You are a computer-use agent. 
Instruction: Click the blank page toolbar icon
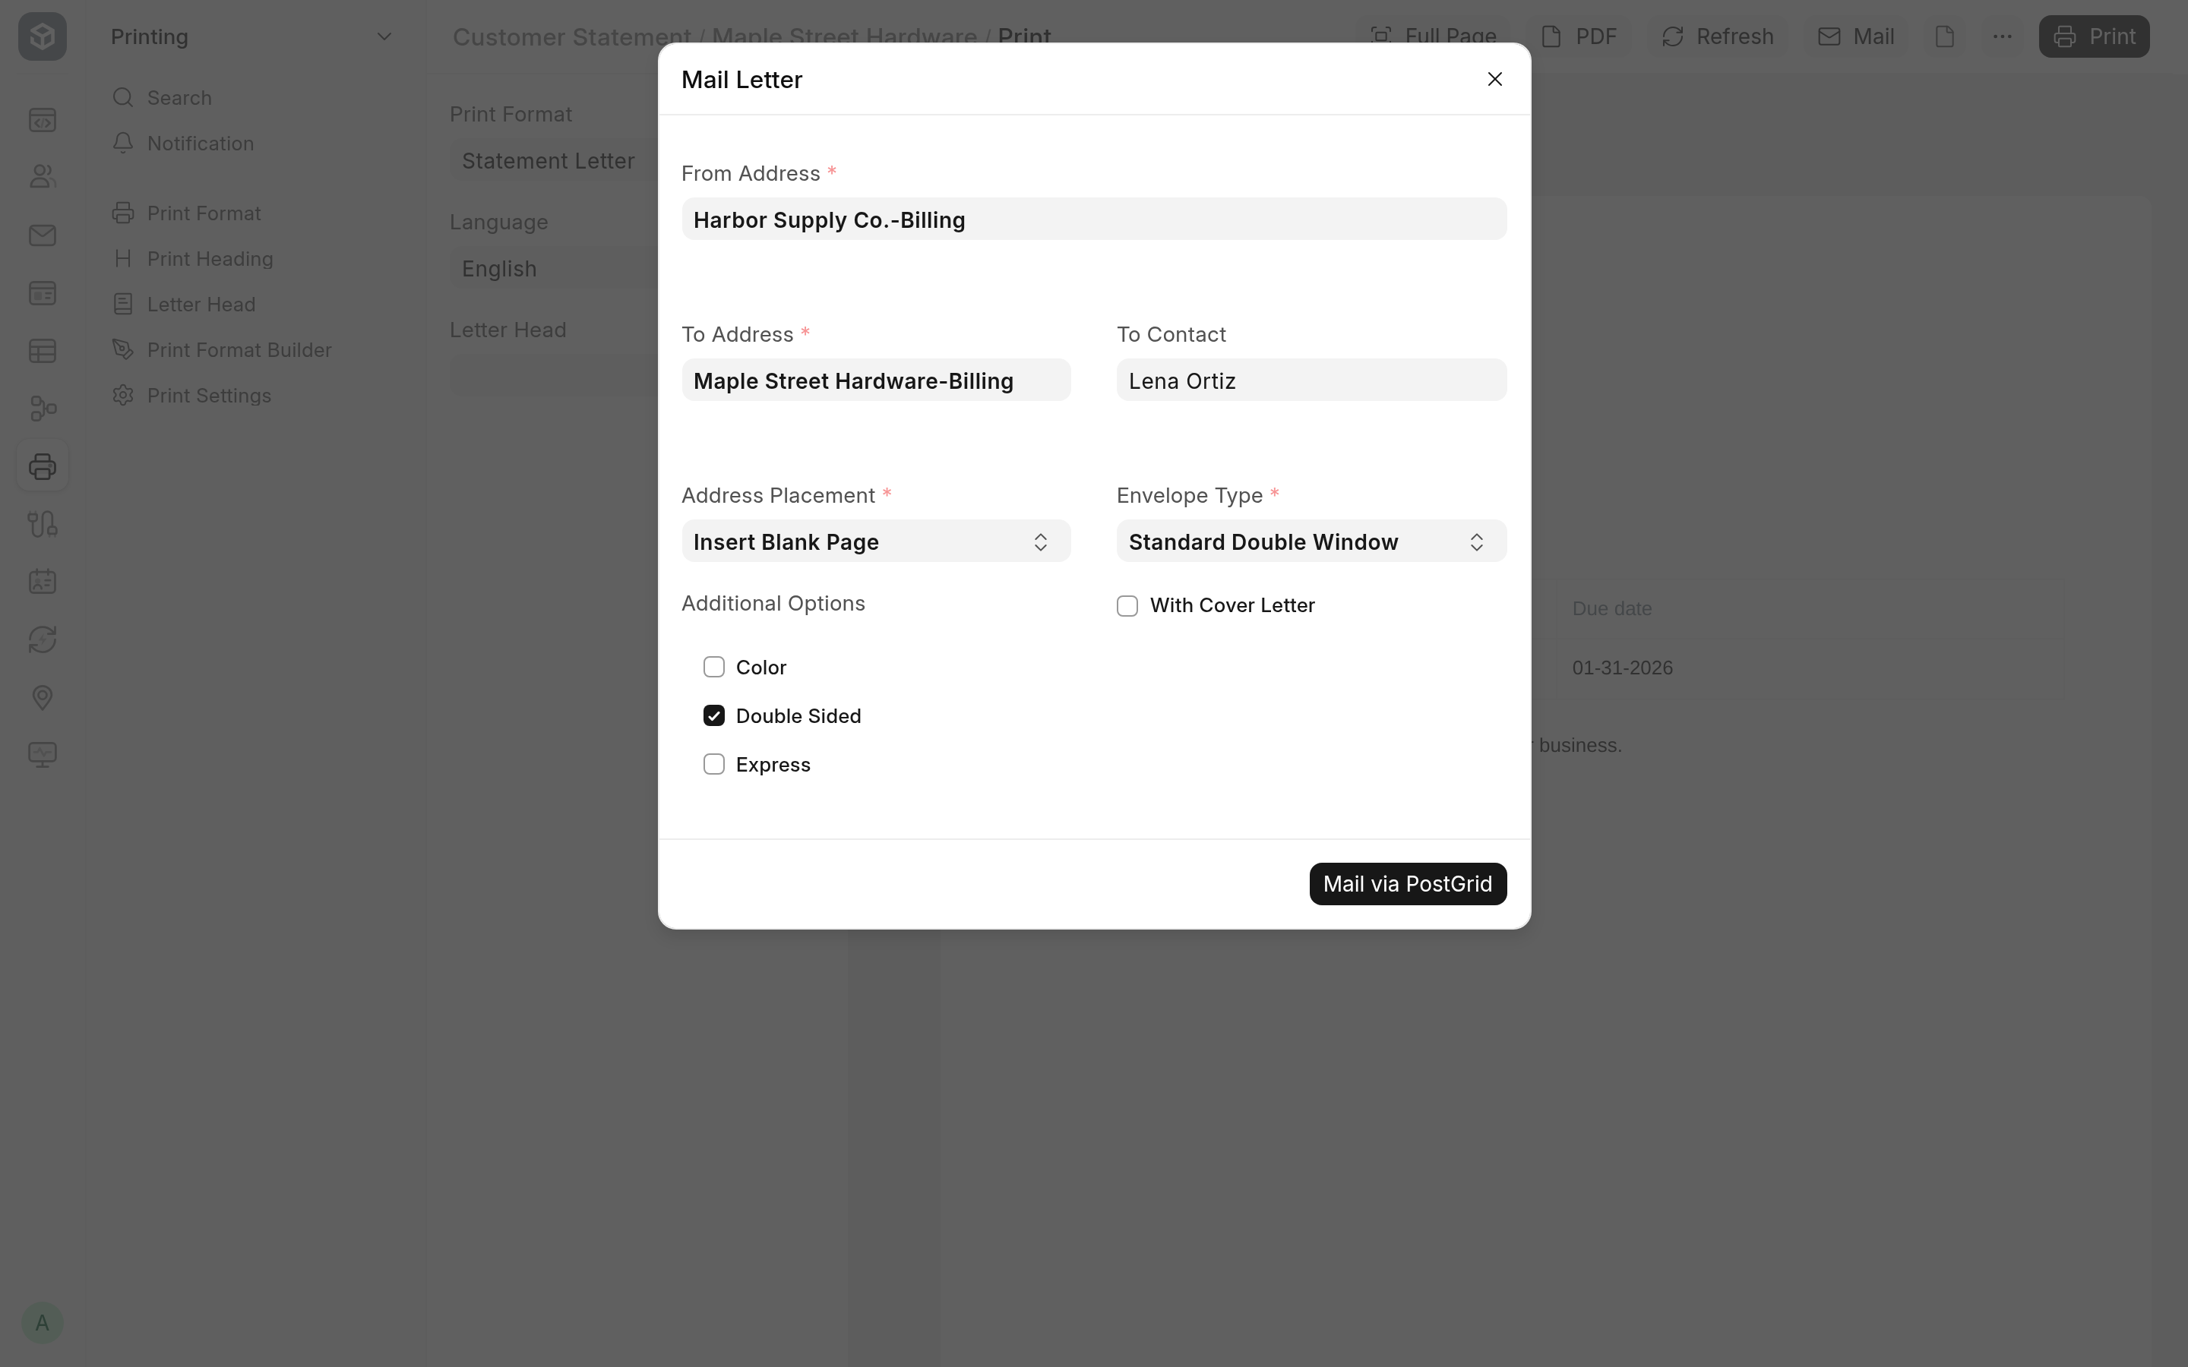1945,37
